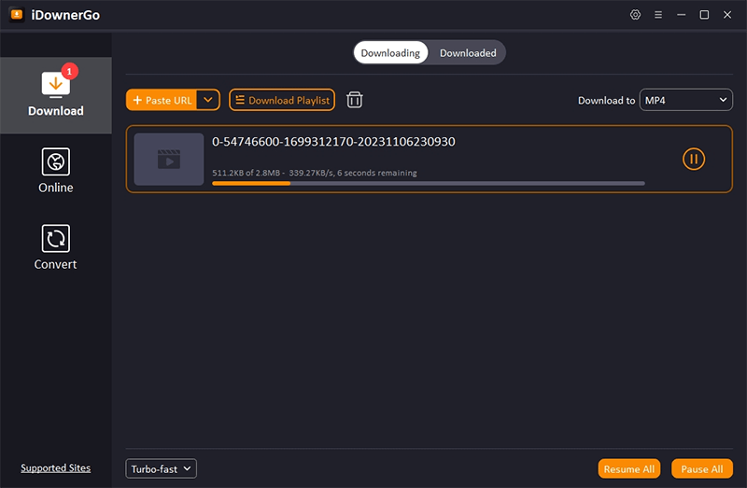Click the Paste URL button

click(162, 100)
